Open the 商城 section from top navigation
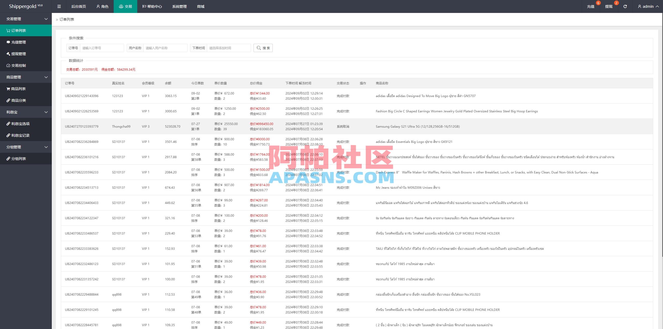Screen dimensions: 663x329 tap(201, 6)
